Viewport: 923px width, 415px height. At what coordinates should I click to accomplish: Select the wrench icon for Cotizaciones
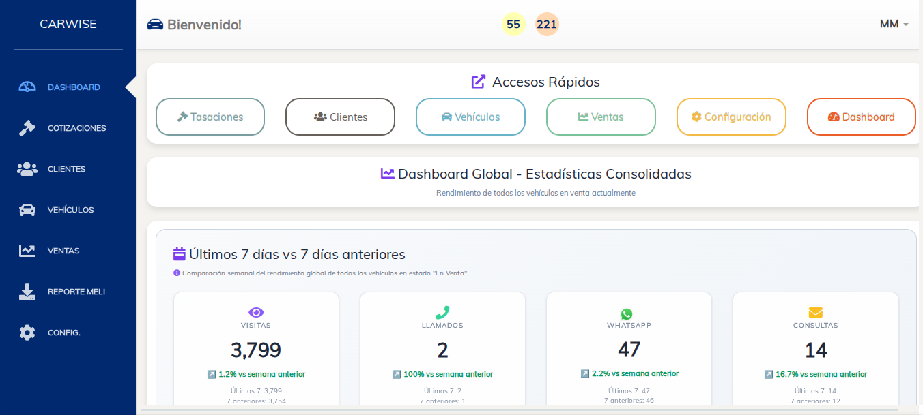(27, 127)
